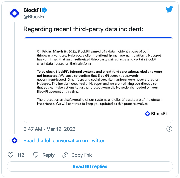Click the Twitter bird logo

click(169, 9)
